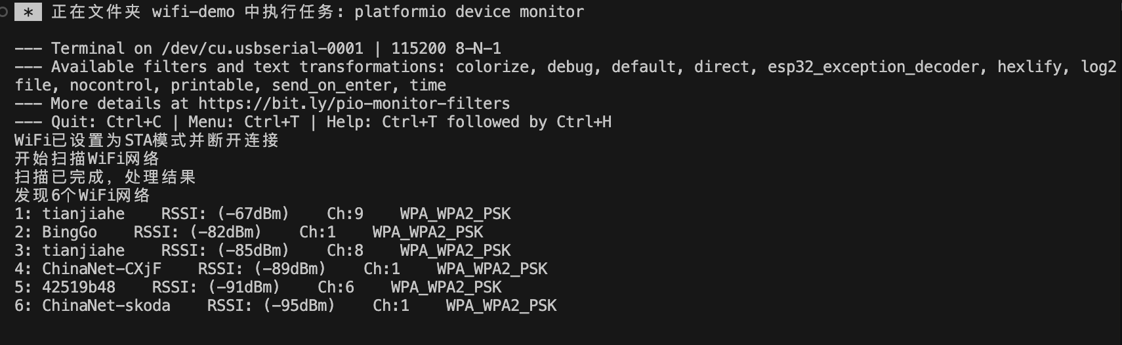The image size is (1122, 345).
Task: Click the tianjiahe entry on channel 8
Action: (x=83, y=251)
